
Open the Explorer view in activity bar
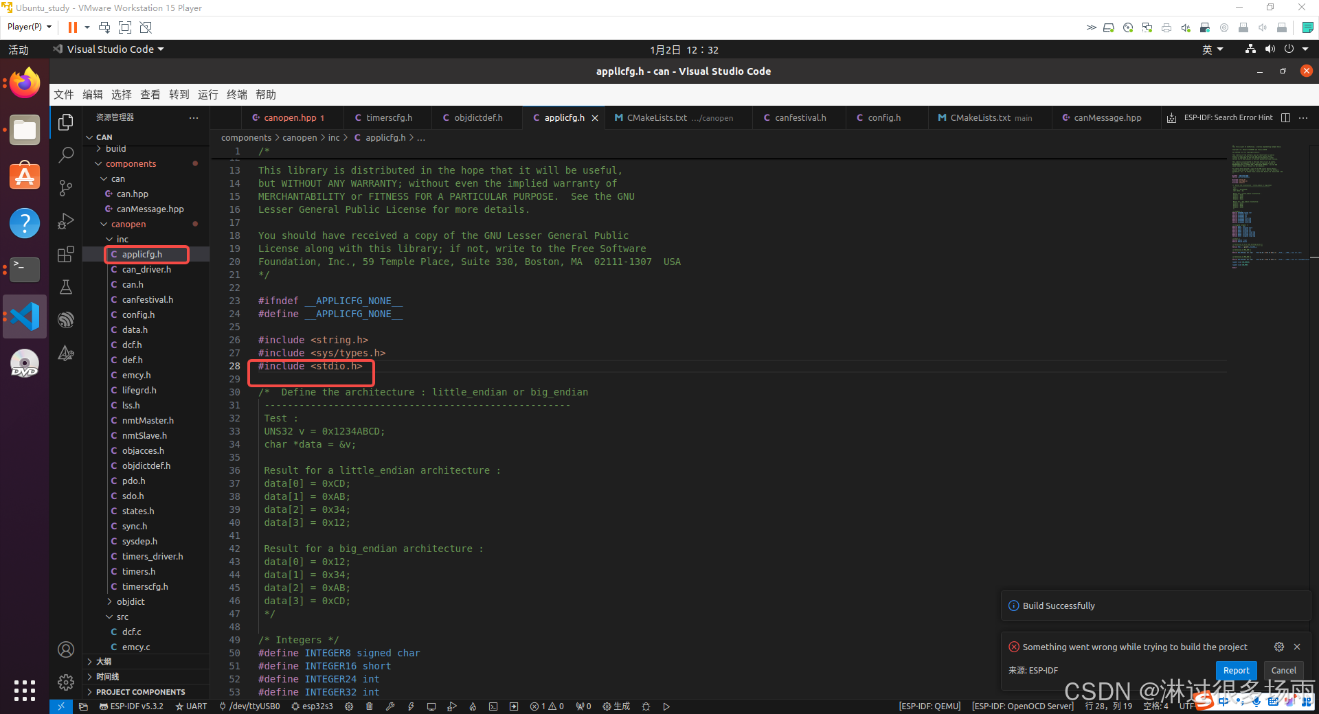[x=66, y=122]
